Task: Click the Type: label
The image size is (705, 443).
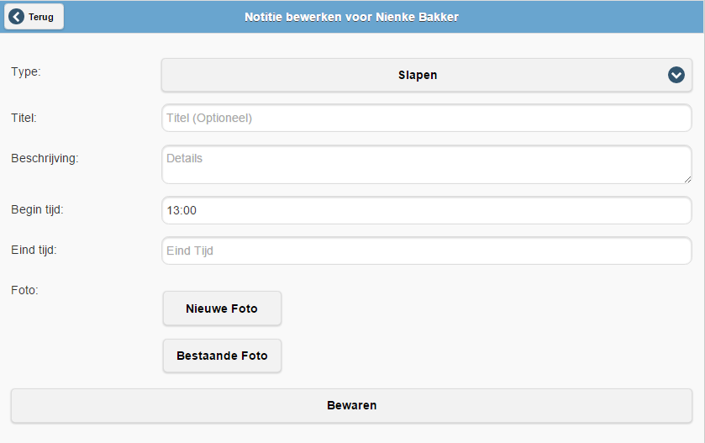Action: [26, 72]
